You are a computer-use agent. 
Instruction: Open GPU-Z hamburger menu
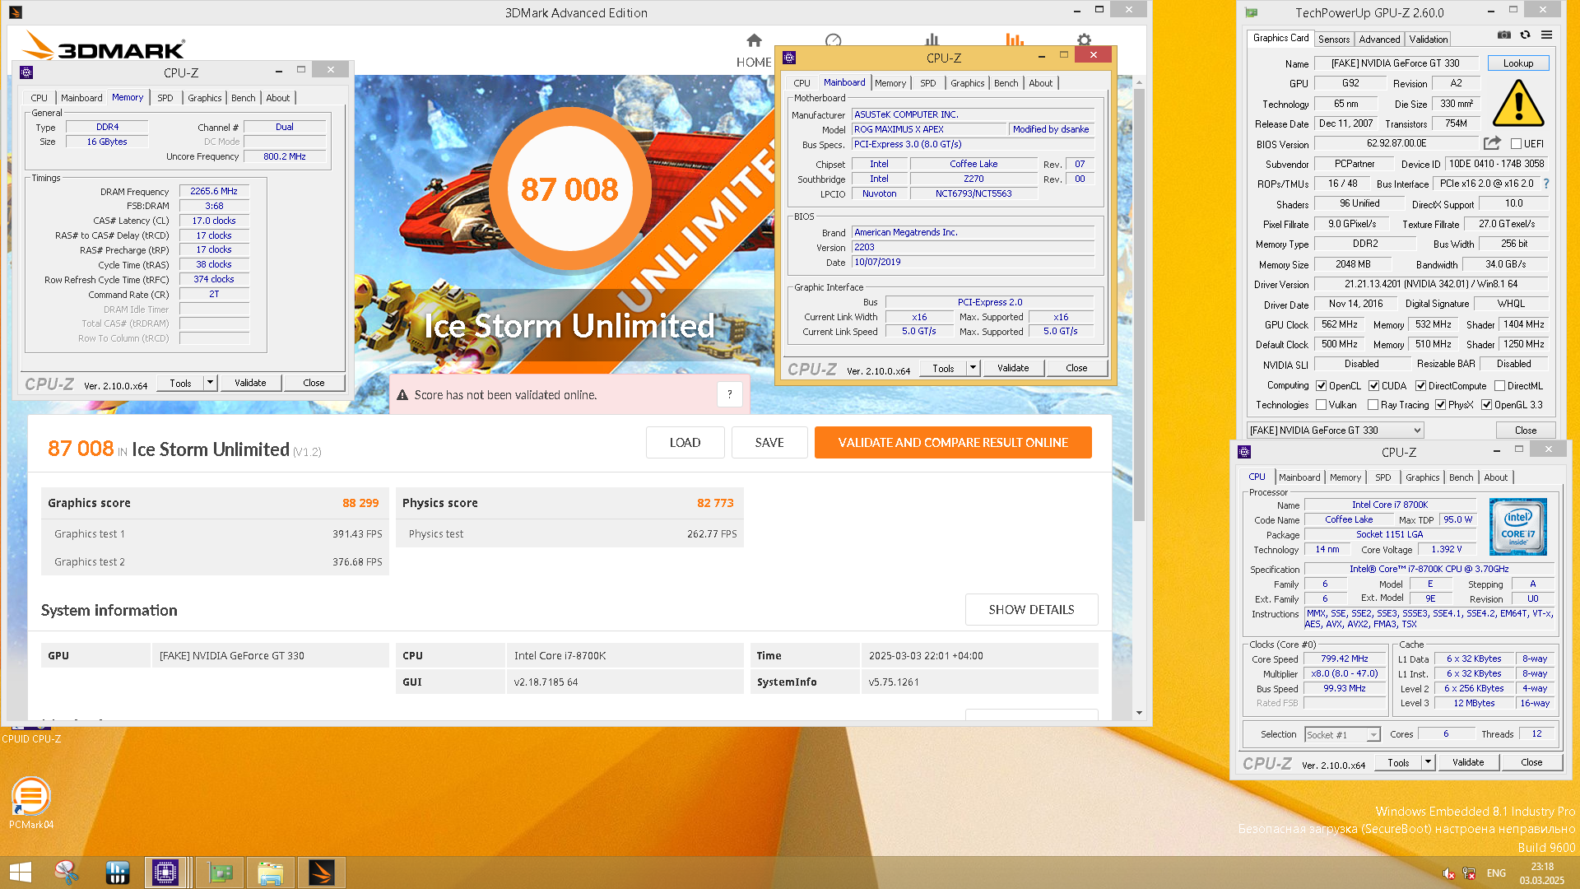click(x=1546, y=35)
